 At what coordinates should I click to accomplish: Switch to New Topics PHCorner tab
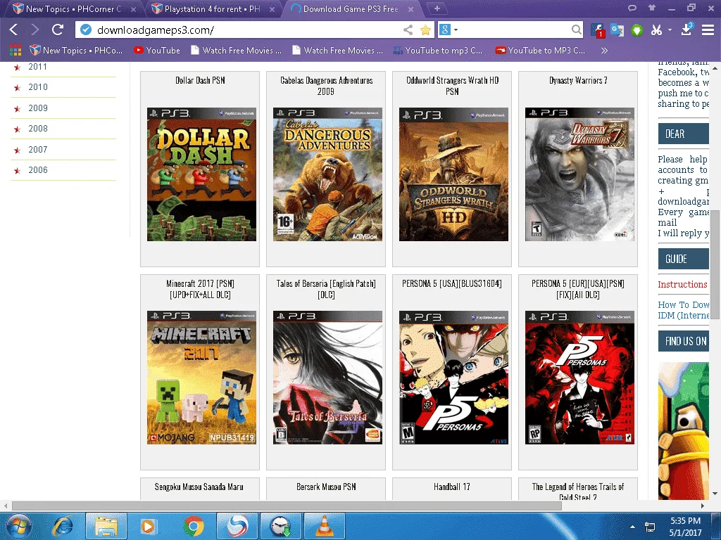click(x=75, y=8)
